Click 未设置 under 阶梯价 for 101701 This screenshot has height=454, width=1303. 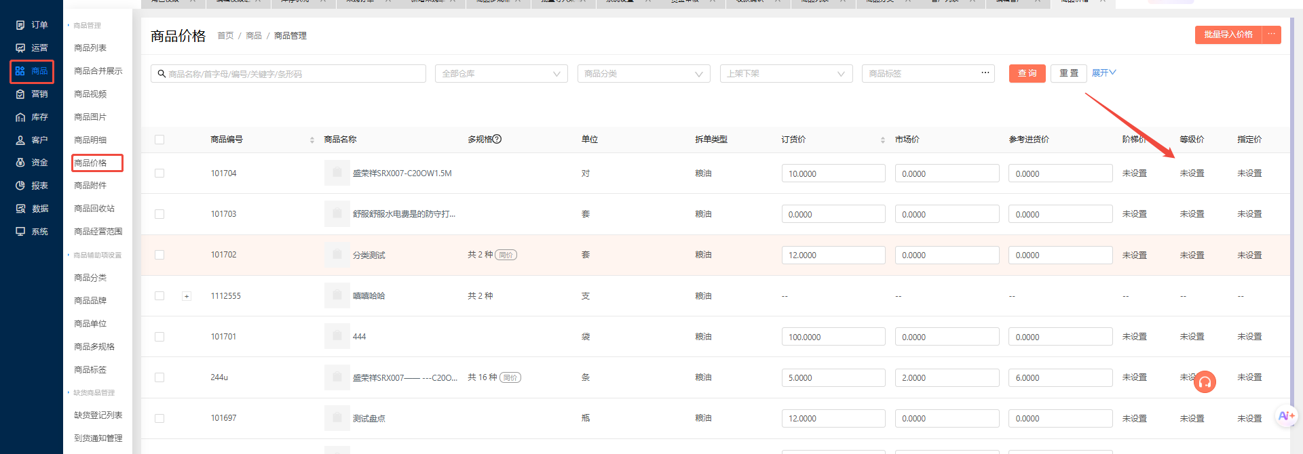[1135, 337]
